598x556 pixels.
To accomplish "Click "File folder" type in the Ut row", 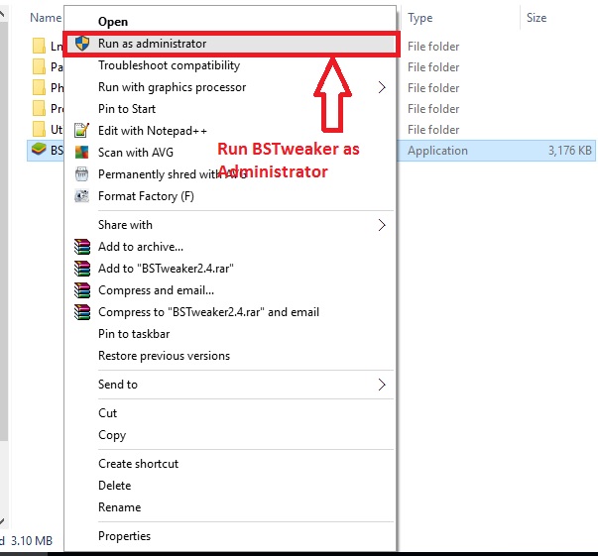I will (433, 130).
